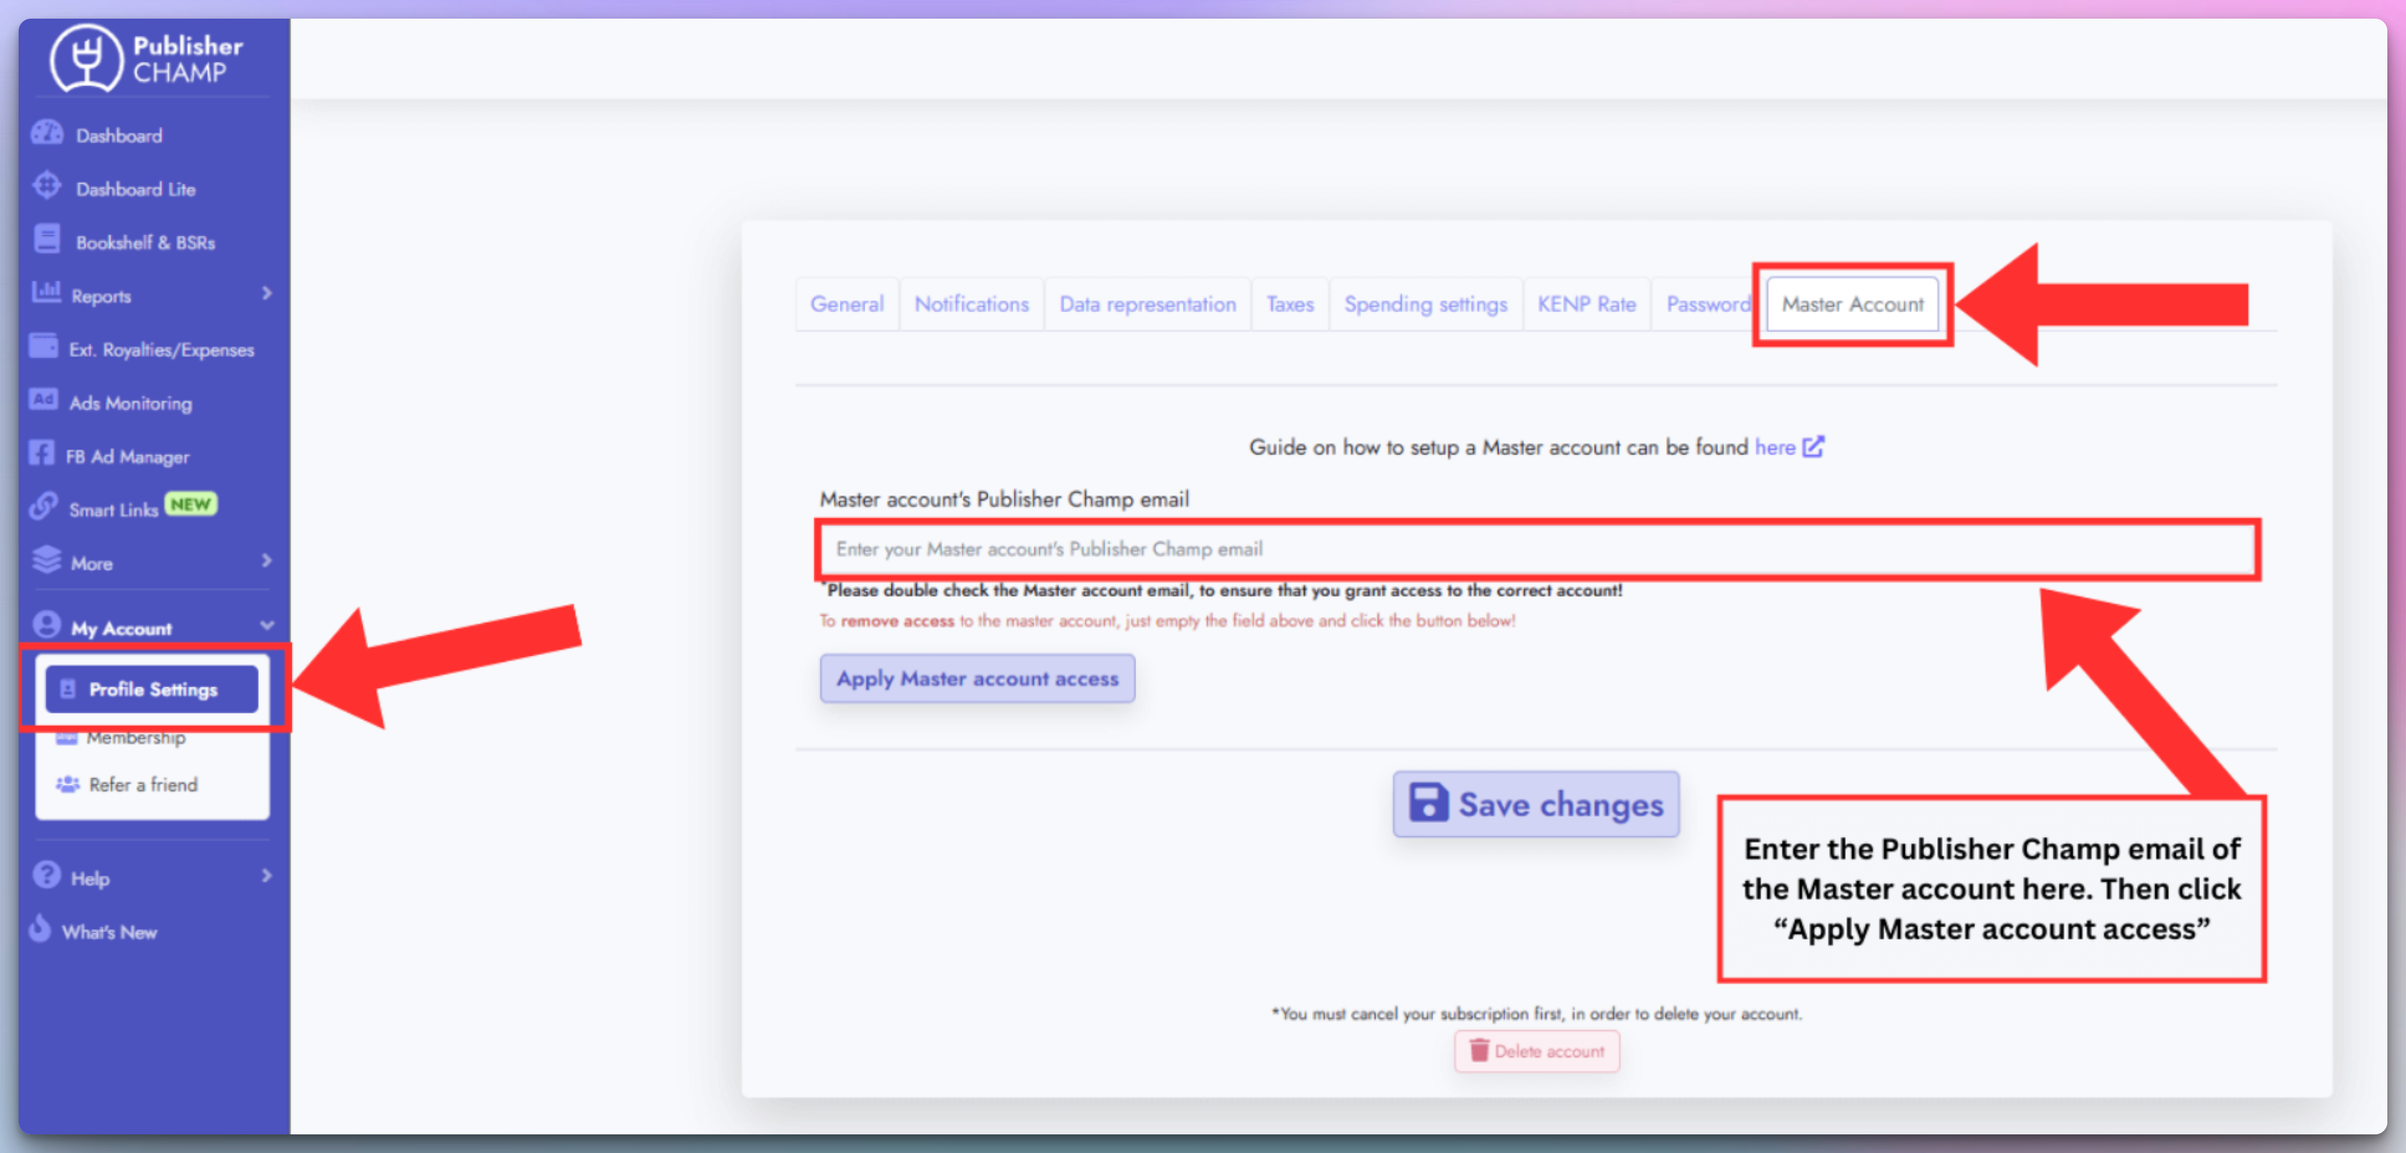Click the Help question mark icon
The height and width of the screenshot is (1153, 2406).
pos(47,876)
